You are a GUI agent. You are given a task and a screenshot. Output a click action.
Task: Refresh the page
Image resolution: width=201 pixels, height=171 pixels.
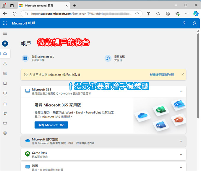14,14
